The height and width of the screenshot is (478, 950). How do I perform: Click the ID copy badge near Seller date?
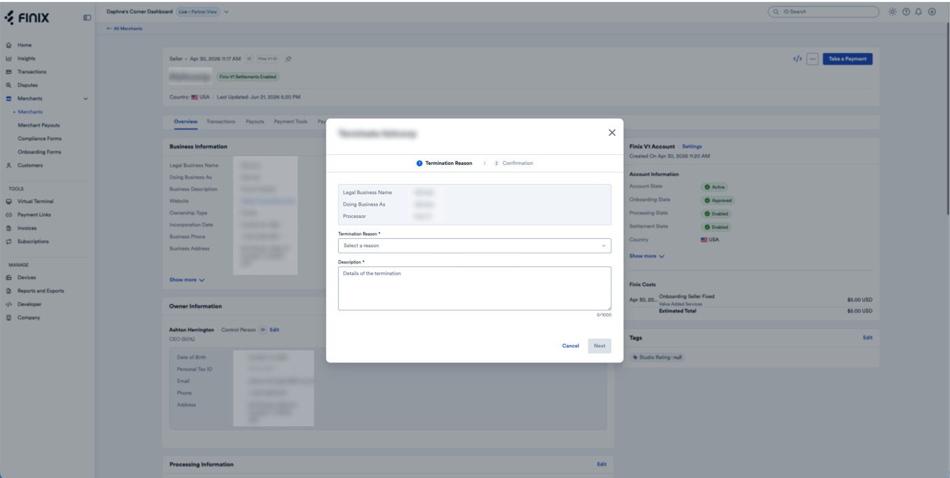(x=249, y=59)
